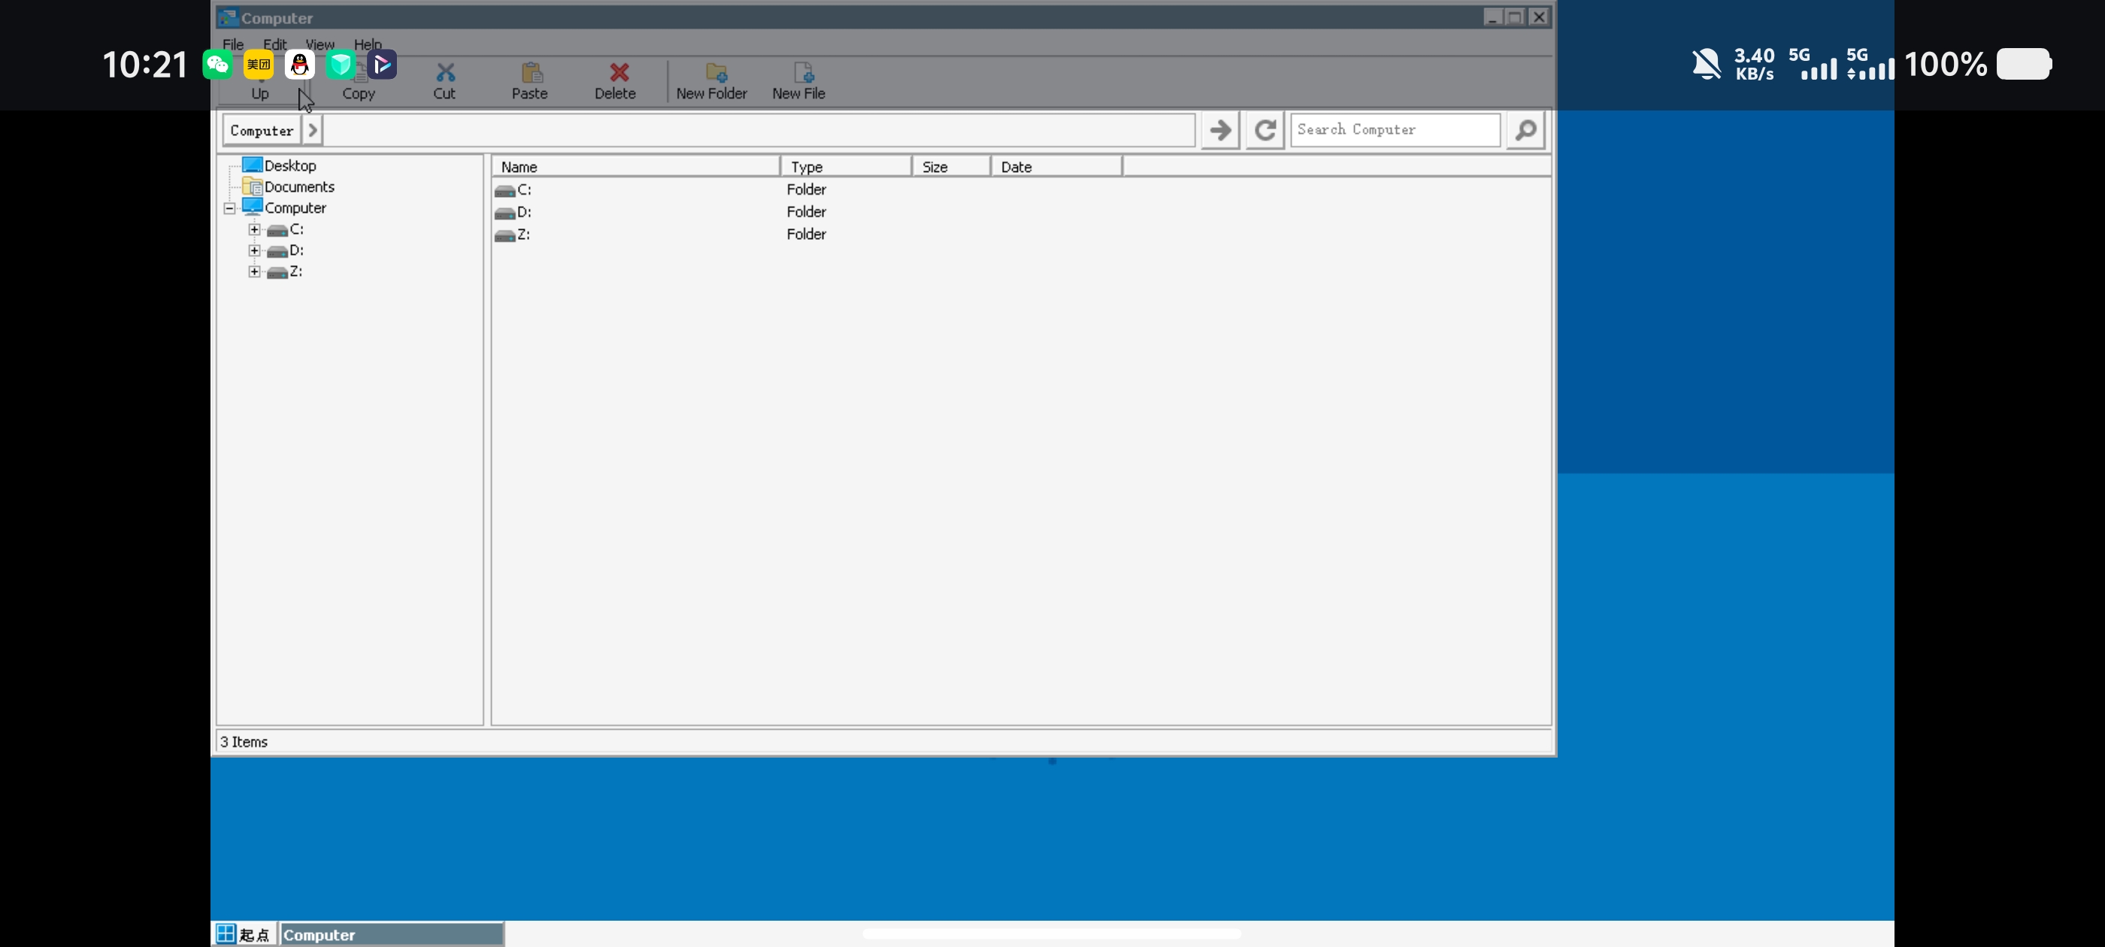Open the Help menu
The width and height of the screenshot is (2105, 947).
(368, 44)
